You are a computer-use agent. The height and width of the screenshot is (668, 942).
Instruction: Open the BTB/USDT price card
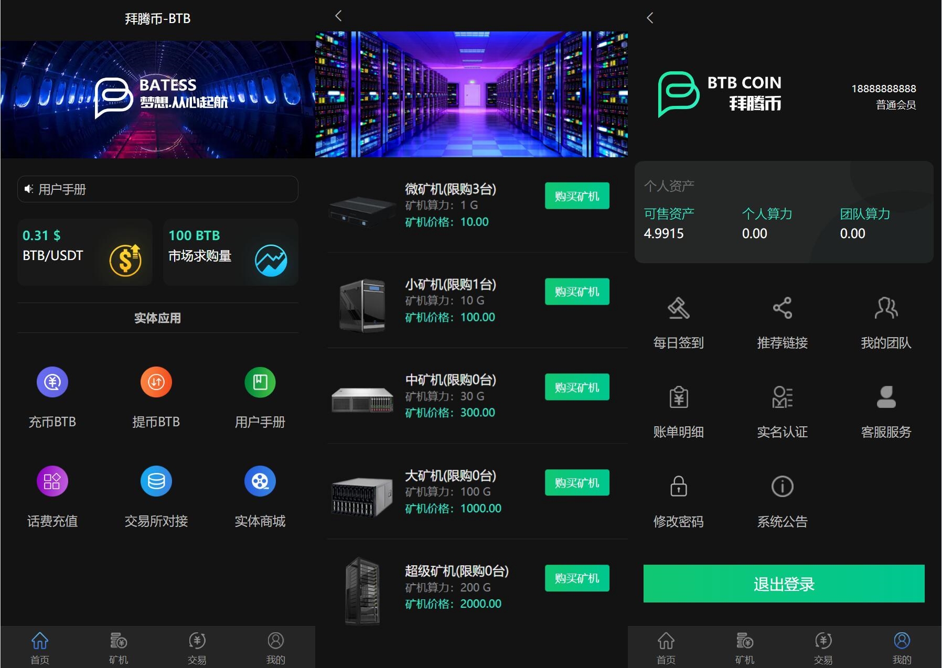(85, 252)
